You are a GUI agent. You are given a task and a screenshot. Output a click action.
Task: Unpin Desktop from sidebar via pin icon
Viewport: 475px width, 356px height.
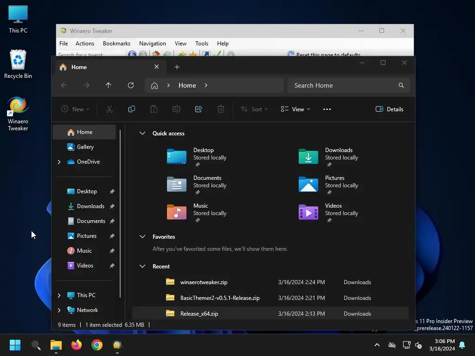tap(112, 191)
